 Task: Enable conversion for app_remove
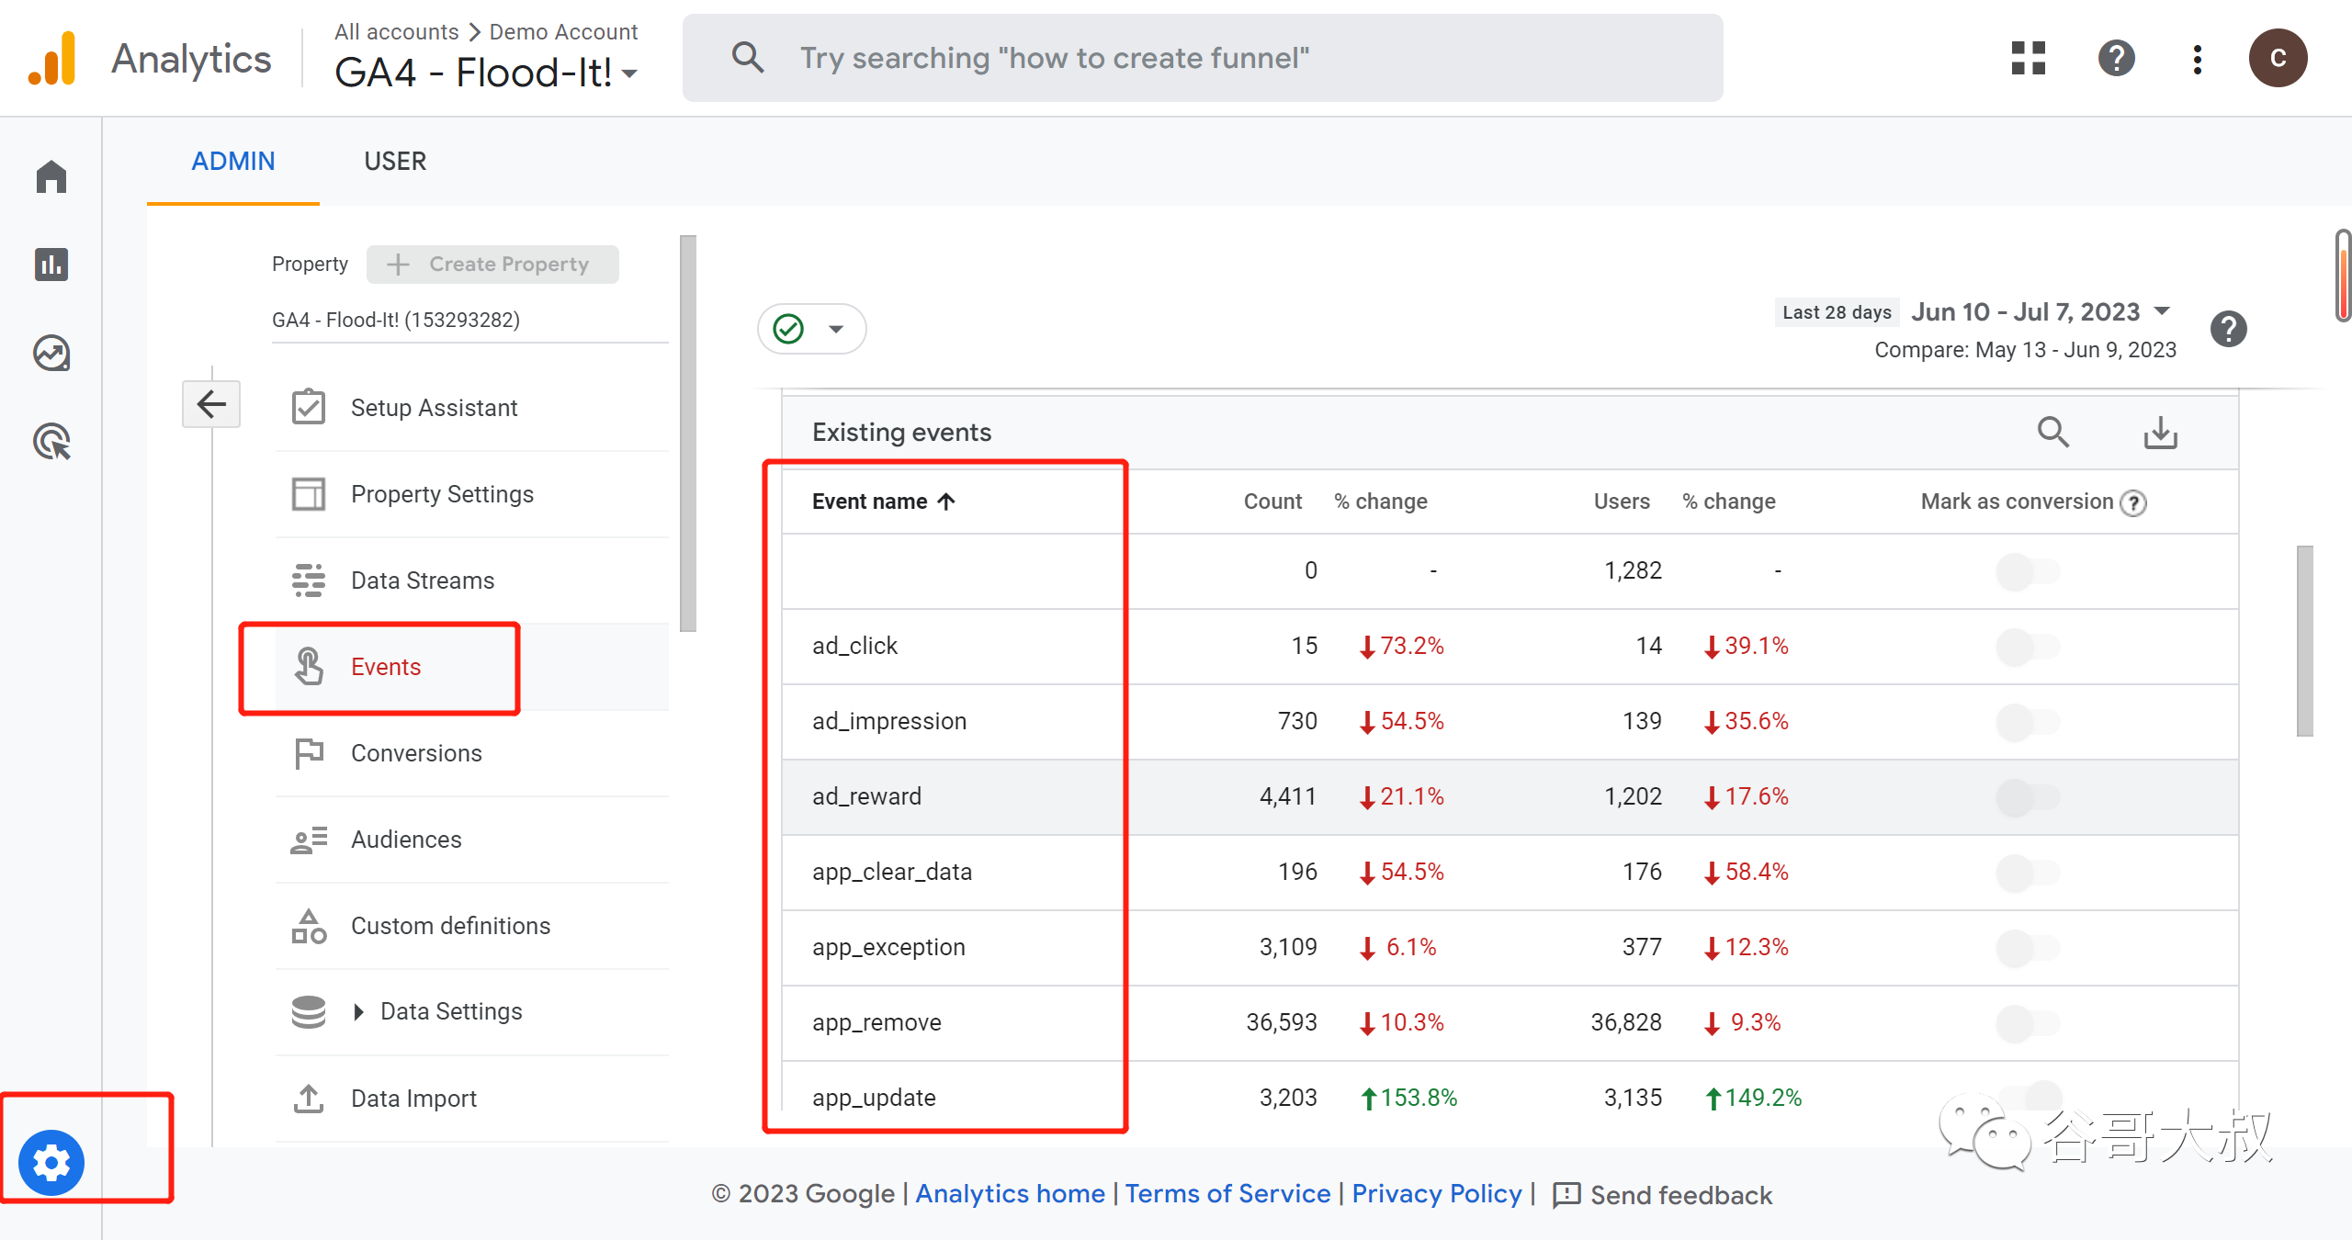[2028, 1023]
